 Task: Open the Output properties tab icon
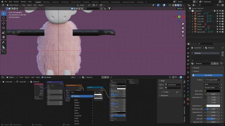click(188, 57)
